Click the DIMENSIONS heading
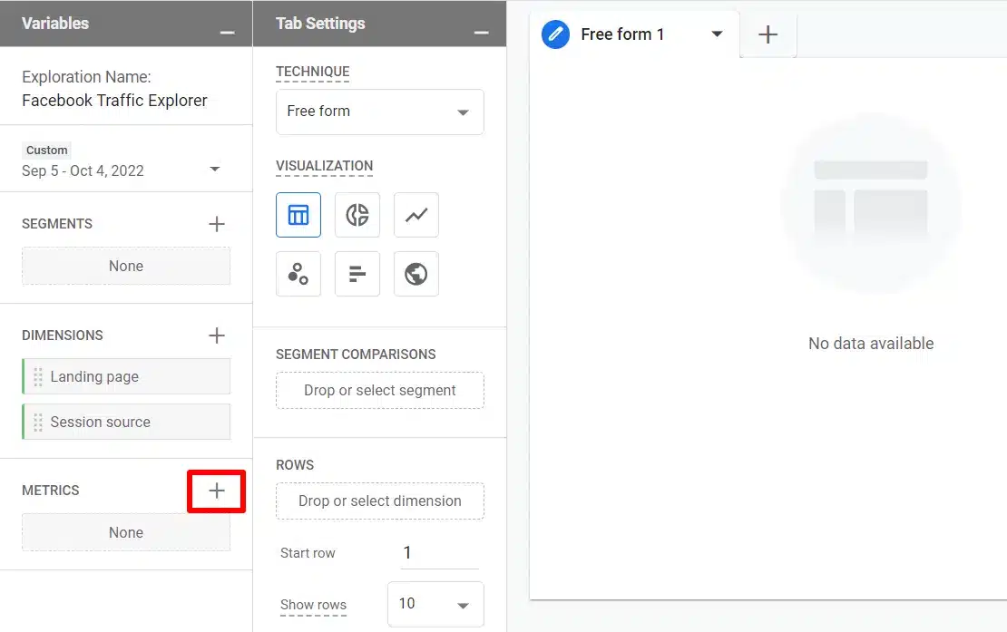Screen dimensions: 1007x632 [x=63, y=335]
